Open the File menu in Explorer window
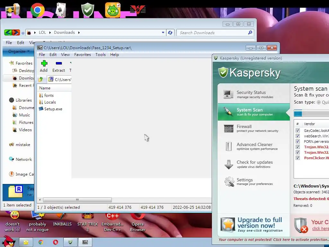329x247 pixels. 9,43
